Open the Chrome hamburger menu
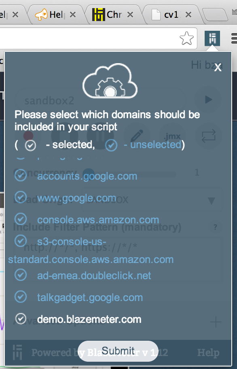The height and width of the screenshot is (369, 237). point(234,38)
